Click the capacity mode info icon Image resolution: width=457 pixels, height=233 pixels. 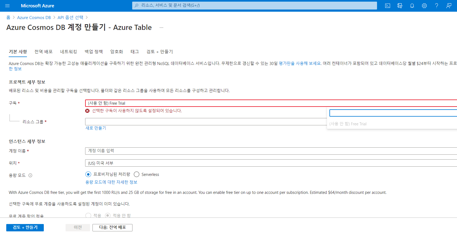(30, 175)
